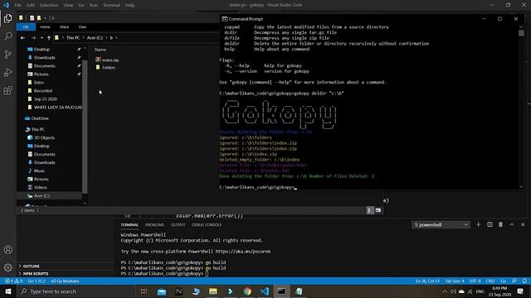This screenshot has width=531, height=298.
Task: Open File Explorer's Home ribbon tab
Action: (x=45, y=27)
